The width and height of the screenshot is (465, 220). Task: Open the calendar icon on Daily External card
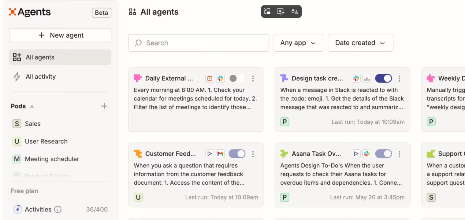[x=210, y=78]
